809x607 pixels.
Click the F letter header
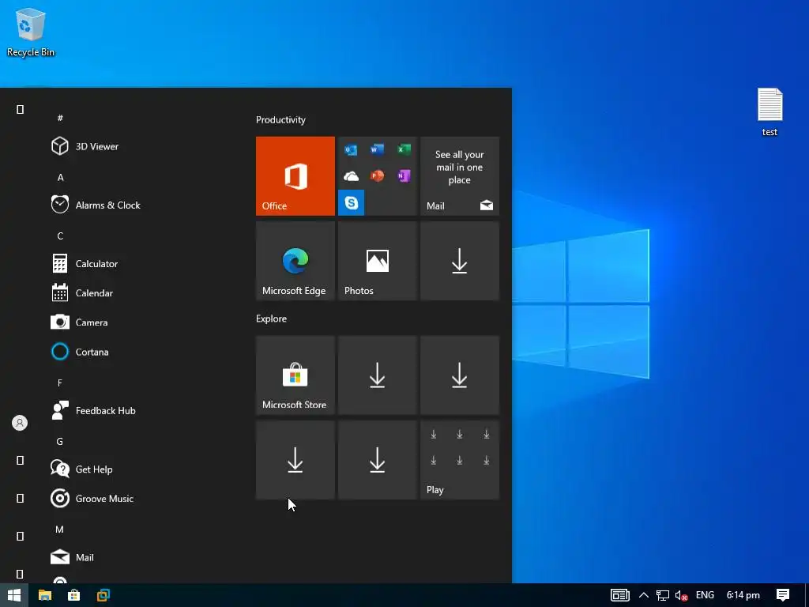tap(60, 383)
